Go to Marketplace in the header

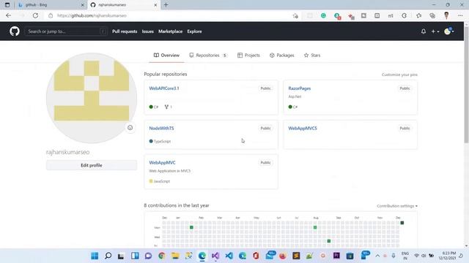170,31
